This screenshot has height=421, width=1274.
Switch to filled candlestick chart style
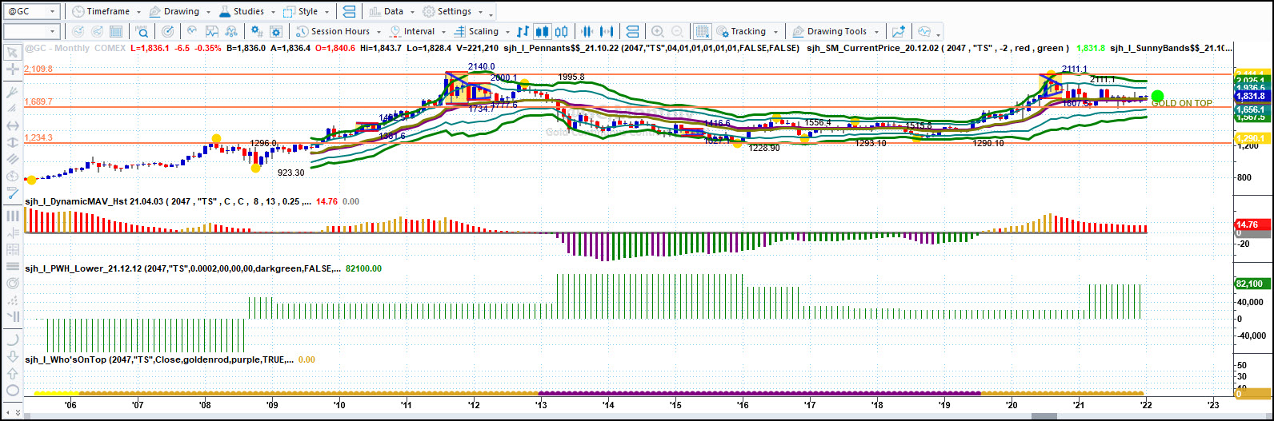click(543, 31)
